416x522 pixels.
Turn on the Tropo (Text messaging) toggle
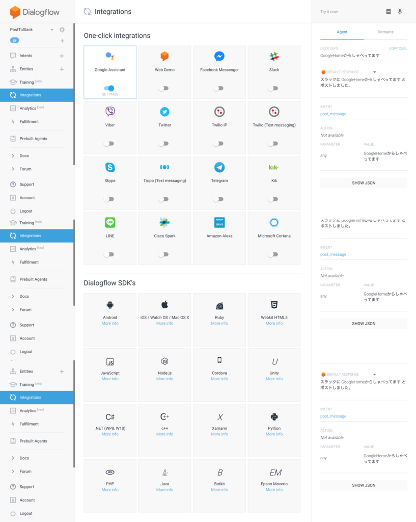point(163,199)
